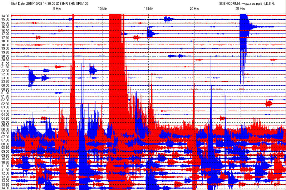Click the 07:00 row time label
The height and width of the screenshot is (190, 286).
coord(5,137)
